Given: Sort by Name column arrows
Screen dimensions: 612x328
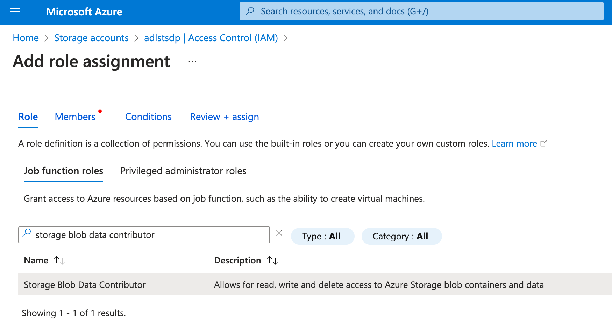Looking at the screenshot, I should point(59,260).
